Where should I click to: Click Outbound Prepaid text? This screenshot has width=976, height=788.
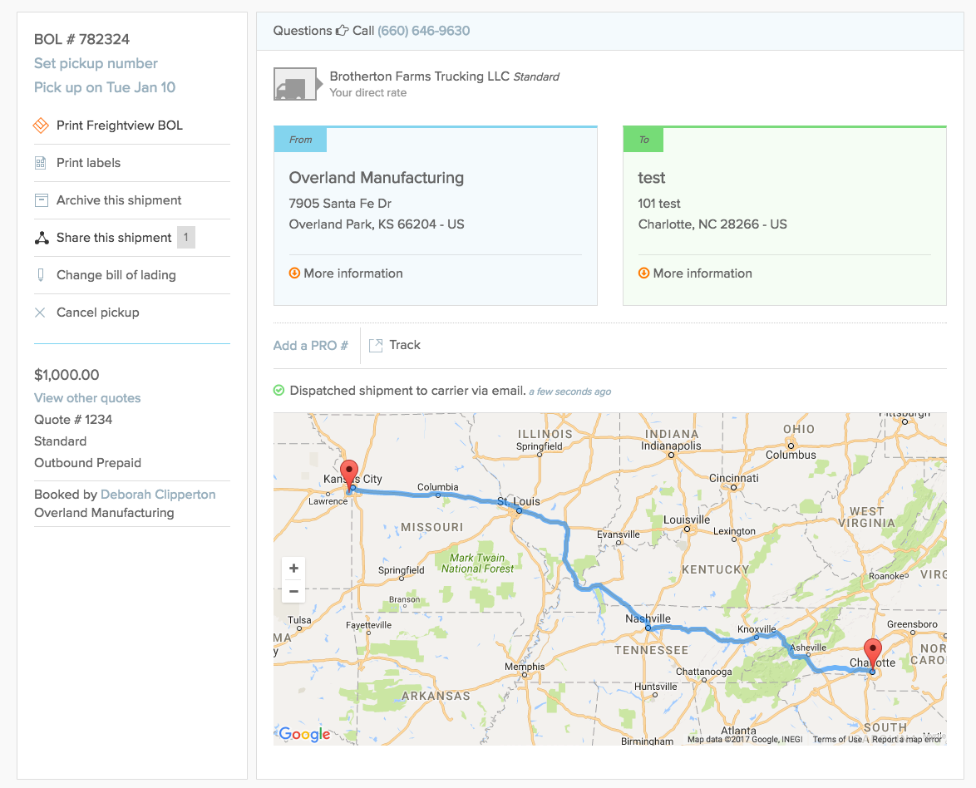(x=88, y=463)
